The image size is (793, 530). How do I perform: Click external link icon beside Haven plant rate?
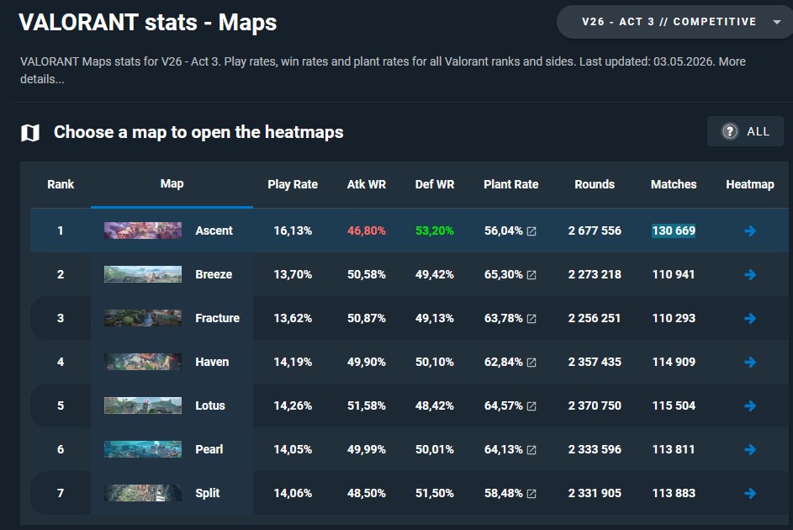click(x=531, y=363)
